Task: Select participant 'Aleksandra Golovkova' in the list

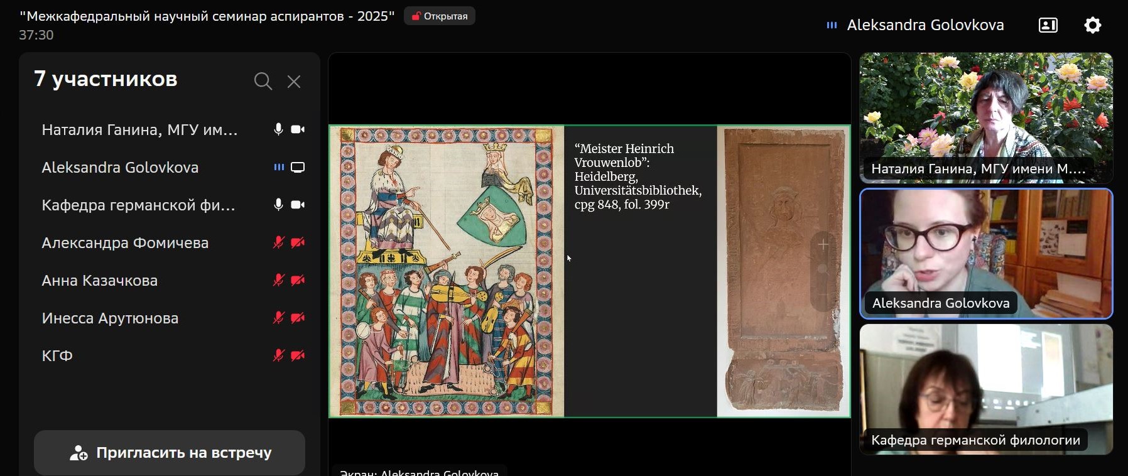Action: point(170,168)
